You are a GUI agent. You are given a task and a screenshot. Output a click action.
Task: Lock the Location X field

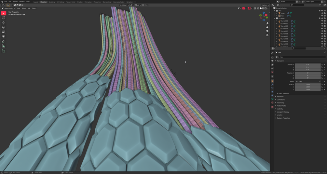click(x=322, y=65)
